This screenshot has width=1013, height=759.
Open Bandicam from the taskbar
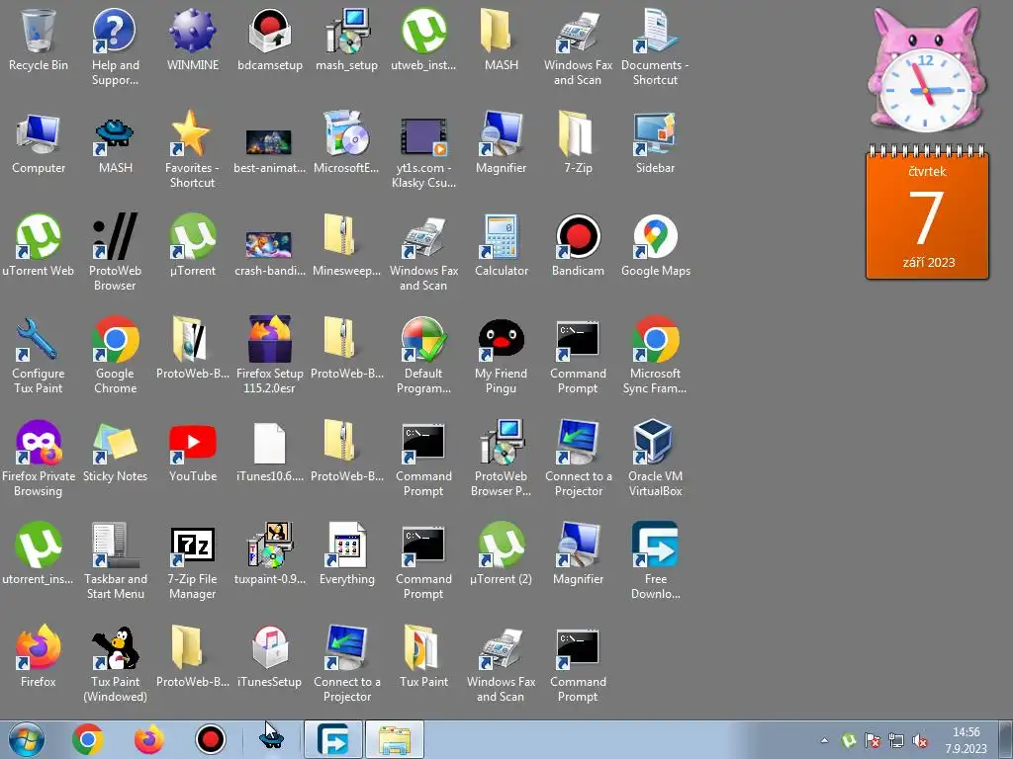[x=211, y=739]
